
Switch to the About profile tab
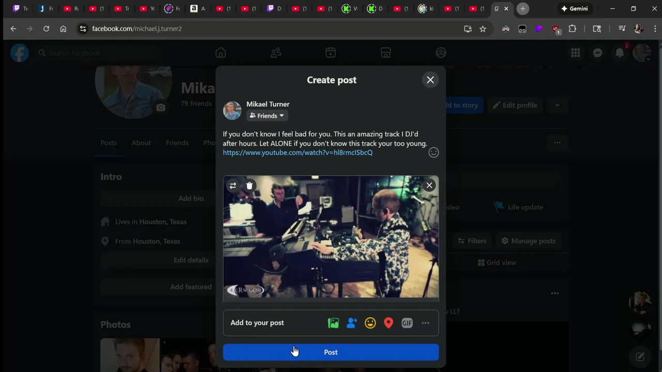tap(141, 143)
